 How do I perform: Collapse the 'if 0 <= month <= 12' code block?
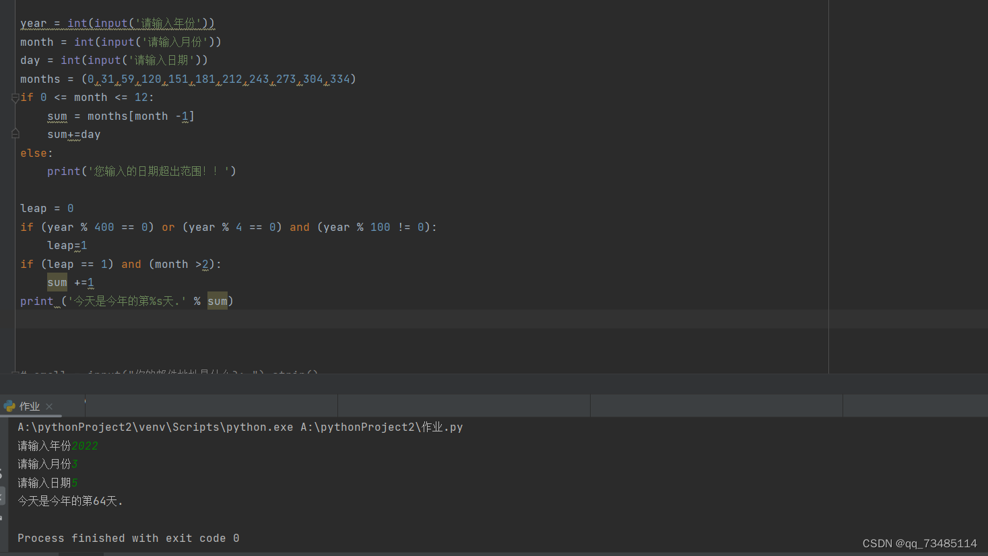pos(15,98)
